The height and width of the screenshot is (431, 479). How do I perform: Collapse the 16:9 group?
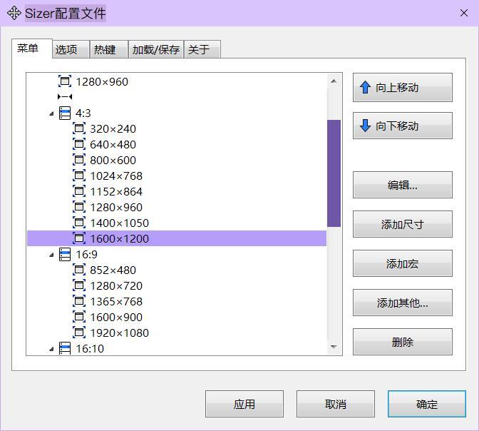pyautogui.click(x=51, y=255)
